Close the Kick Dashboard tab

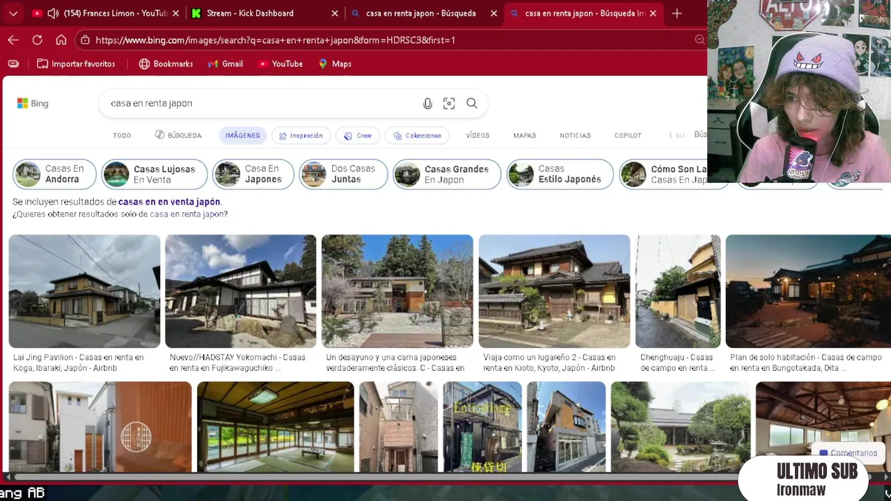click(x=335, y=13)
